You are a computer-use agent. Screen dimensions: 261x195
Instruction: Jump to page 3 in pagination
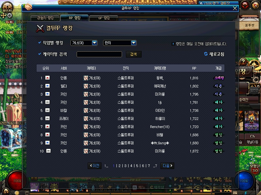126,166
